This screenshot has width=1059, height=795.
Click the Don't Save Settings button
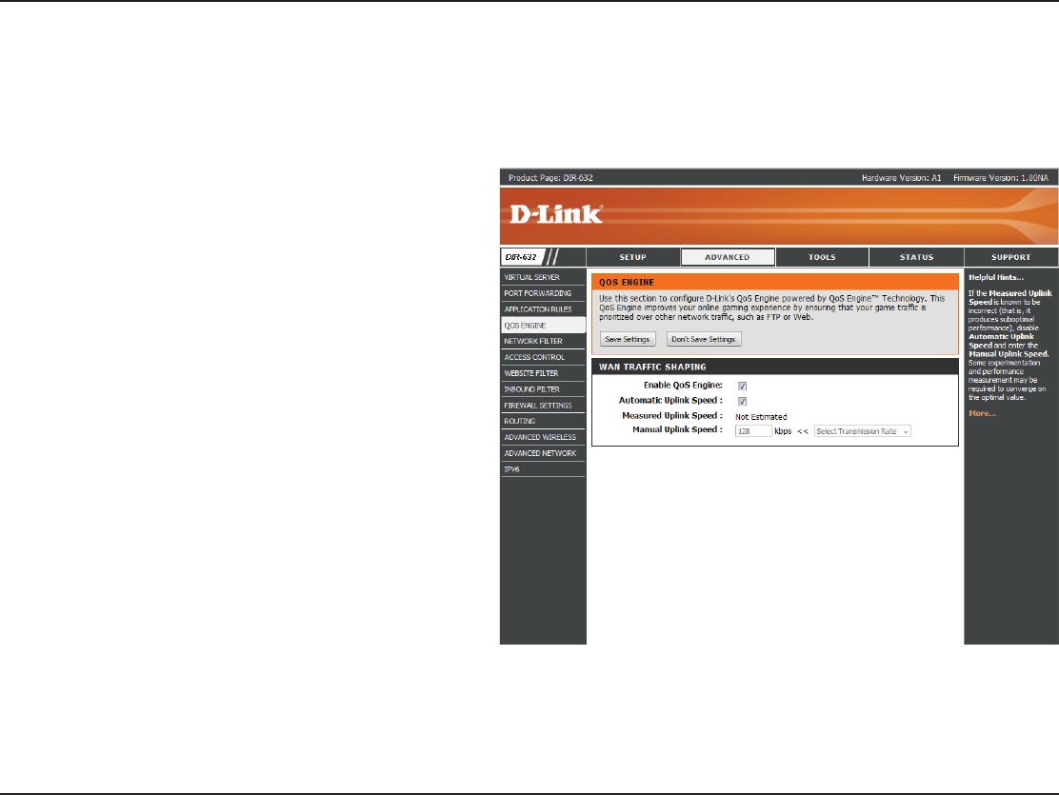coord(704,339)
